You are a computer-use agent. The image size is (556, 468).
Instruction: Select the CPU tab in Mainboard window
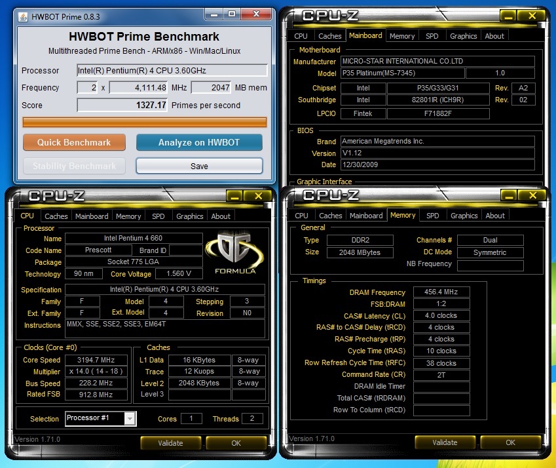point(301,36)
